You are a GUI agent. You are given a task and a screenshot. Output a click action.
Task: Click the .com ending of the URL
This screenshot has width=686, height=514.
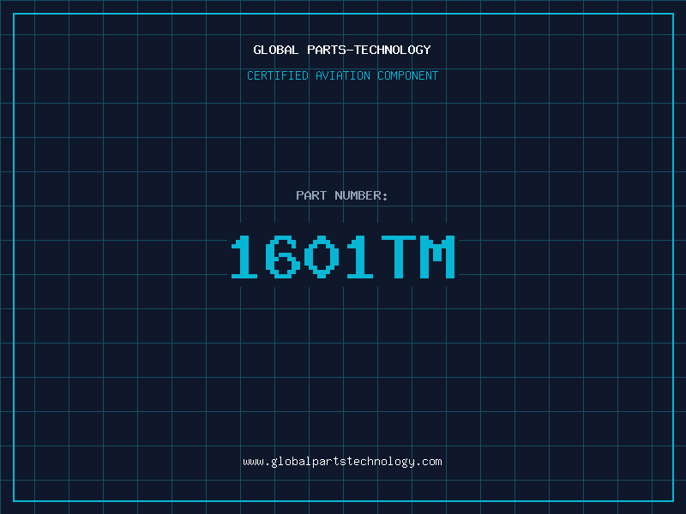[x=429, y=461]
